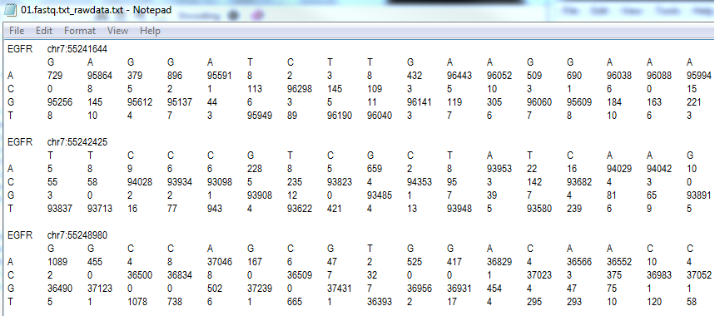
Task: Open the View menu
Action: pyautogui.click(x=117, y=31)
